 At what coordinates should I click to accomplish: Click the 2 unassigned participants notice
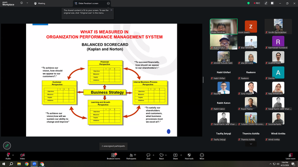(114, 146)
